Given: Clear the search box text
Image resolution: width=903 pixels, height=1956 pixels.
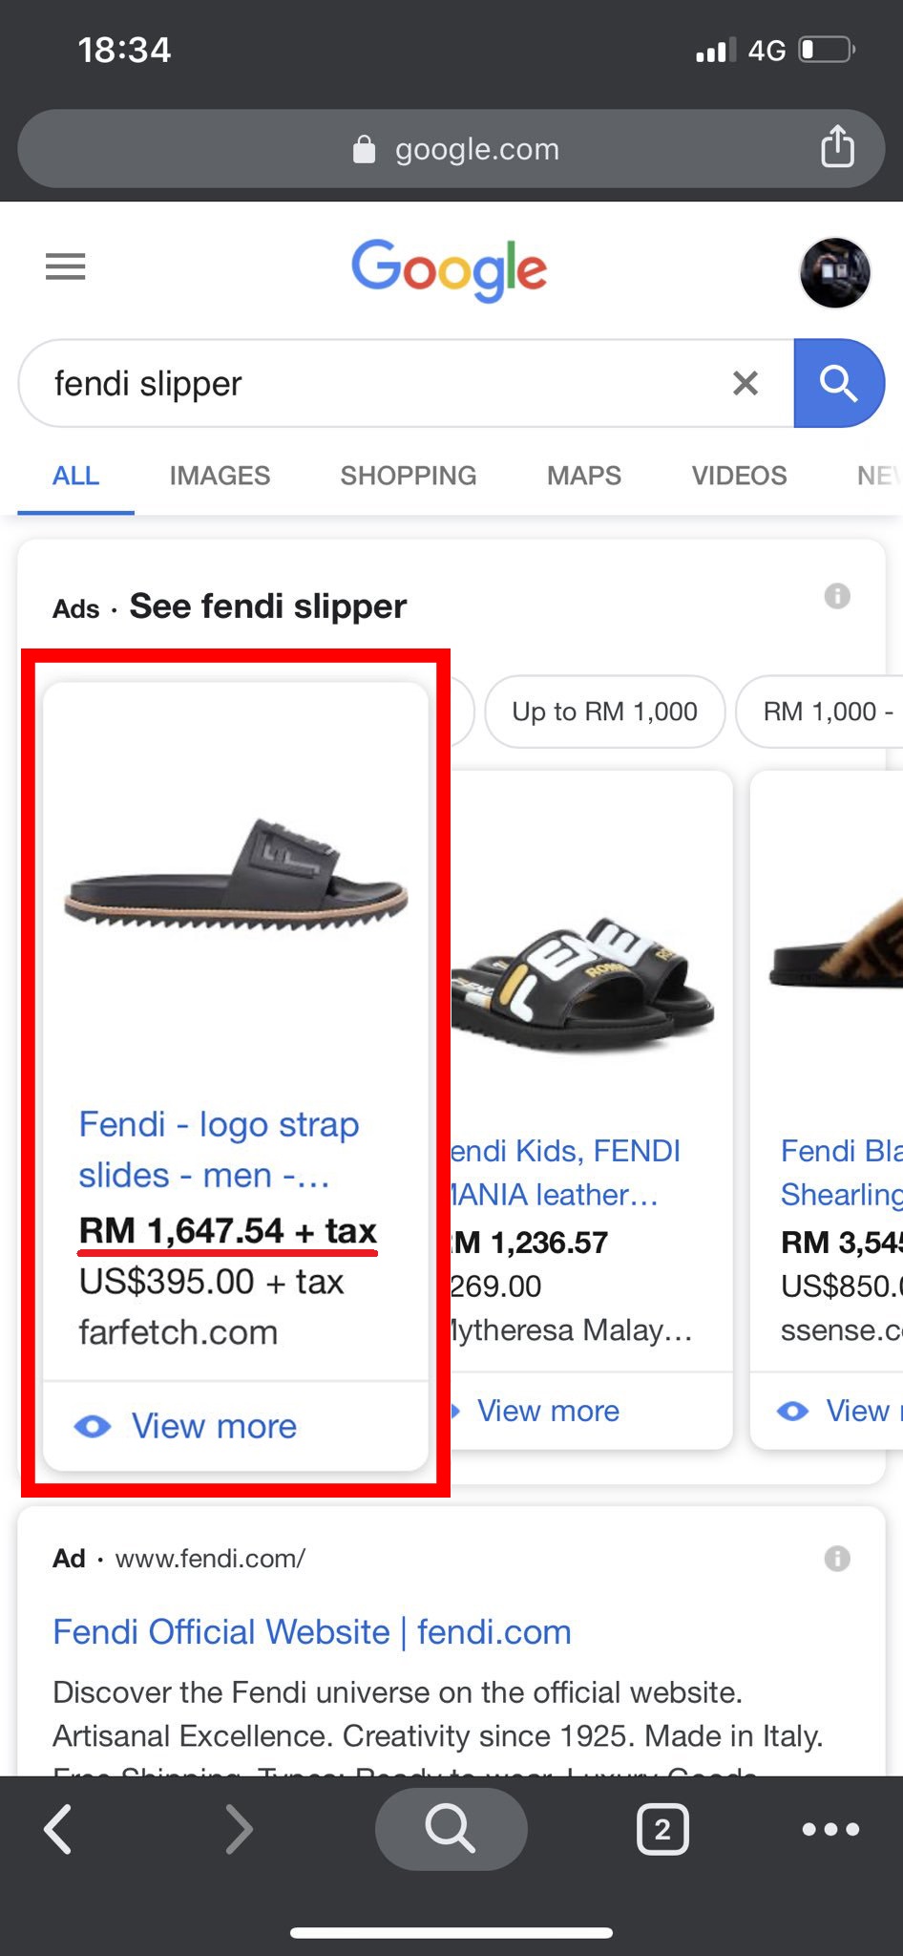Looking at the screenshot, I should [x=745, y=383].
